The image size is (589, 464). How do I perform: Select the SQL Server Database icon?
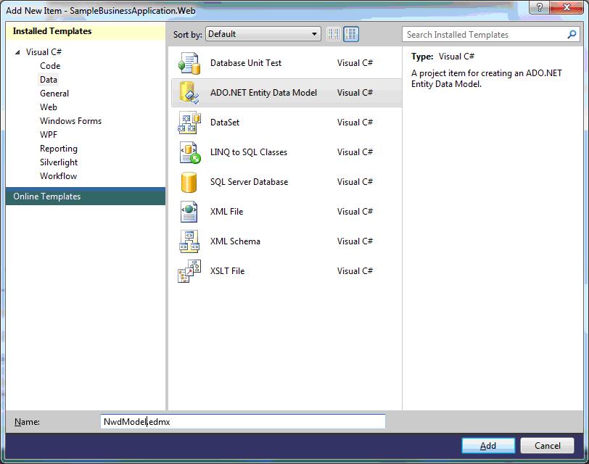coord(189,182)
